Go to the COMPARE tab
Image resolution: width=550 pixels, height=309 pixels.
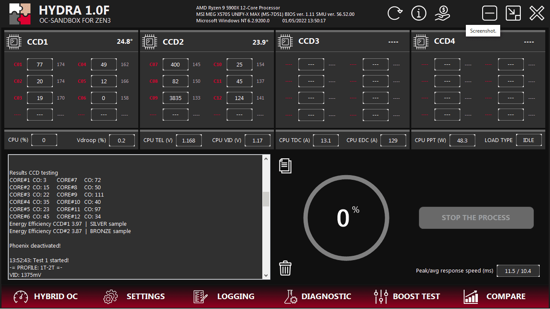tap(506, 297)
